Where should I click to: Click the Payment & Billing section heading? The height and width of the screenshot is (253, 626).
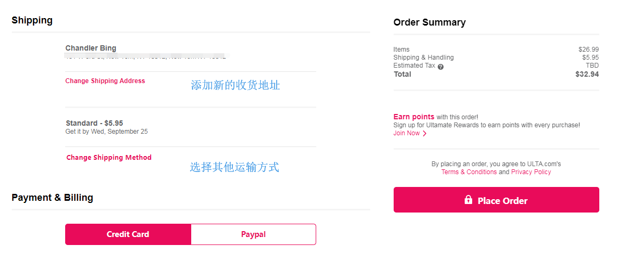52,198
